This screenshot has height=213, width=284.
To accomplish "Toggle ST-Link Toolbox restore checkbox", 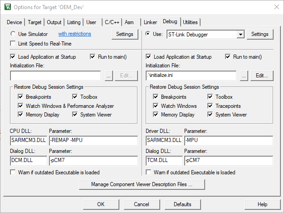I will (x=210, y=96).
